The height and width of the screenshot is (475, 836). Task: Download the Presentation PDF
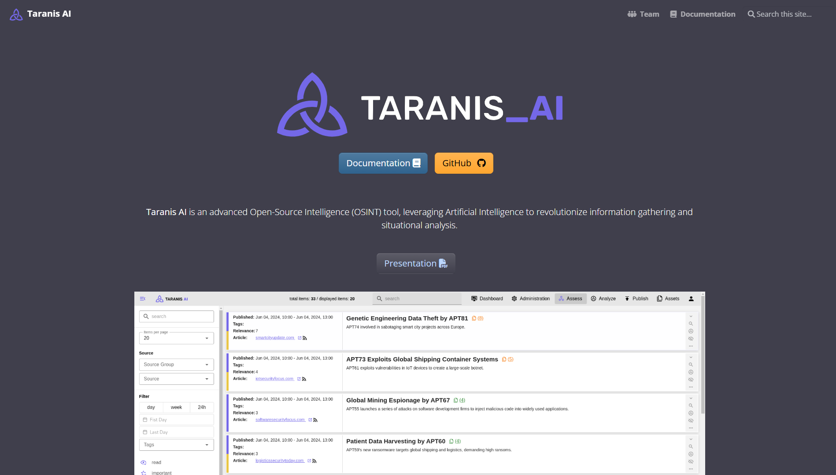pyautogui.click(x=415, y=263)
